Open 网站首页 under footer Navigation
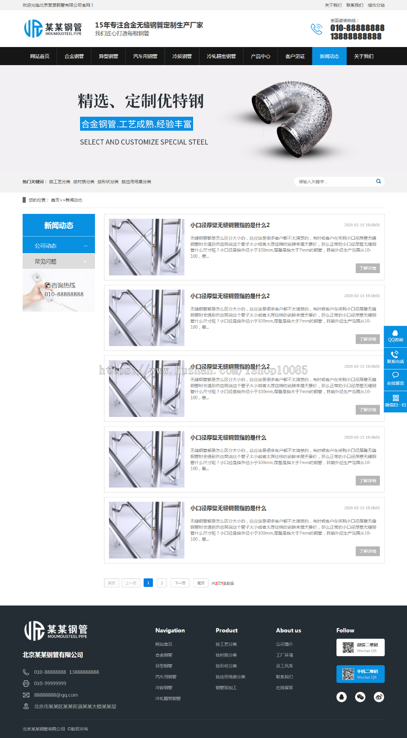 pyautogui.click(x=164, y=644)
